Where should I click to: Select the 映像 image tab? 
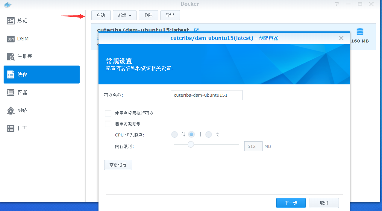coord(42,75)
